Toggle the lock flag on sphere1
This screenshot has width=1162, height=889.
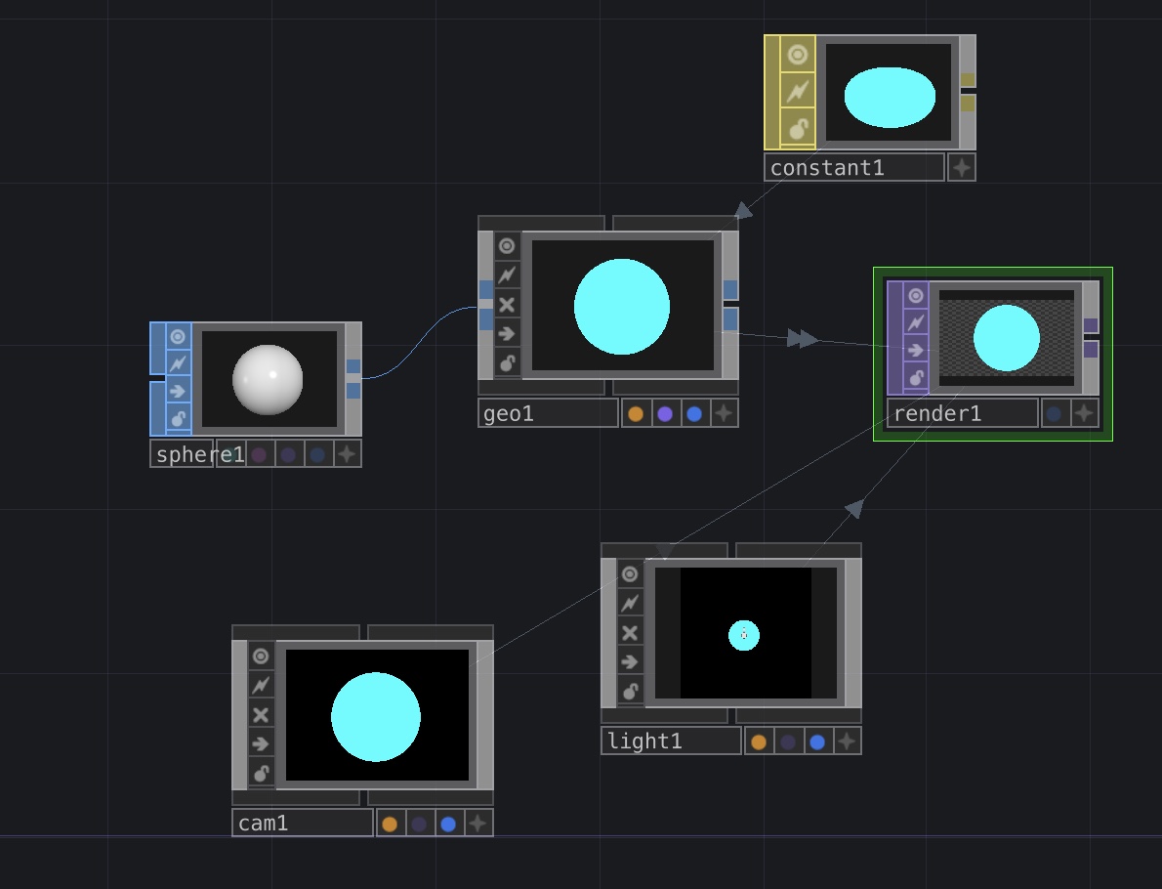(178, 419)
